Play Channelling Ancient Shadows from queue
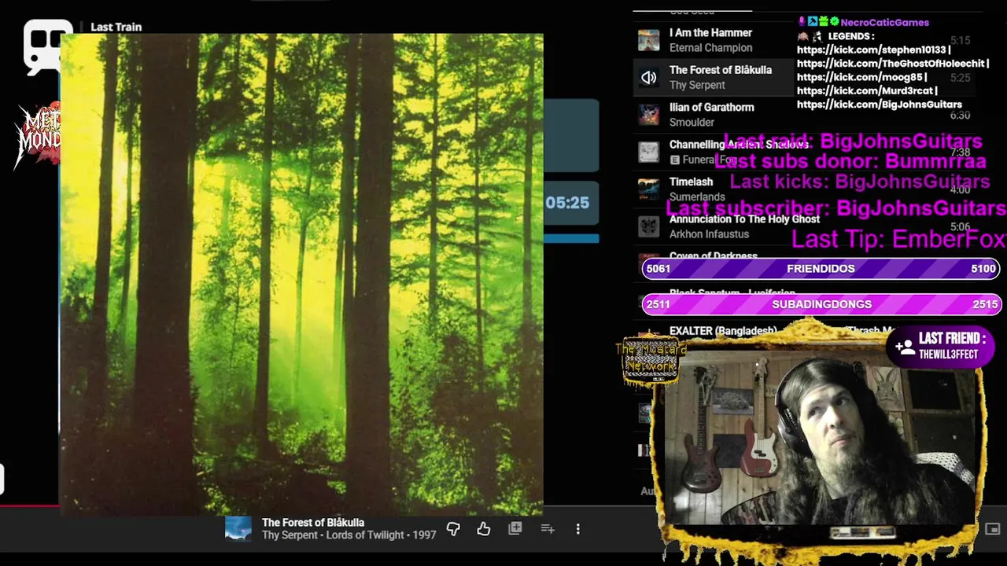1007x566 pixels. coord(739,145)
